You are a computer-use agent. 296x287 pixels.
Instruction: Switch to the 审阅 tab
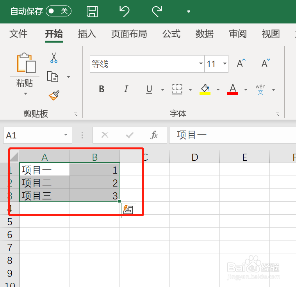tap(238, 34)
